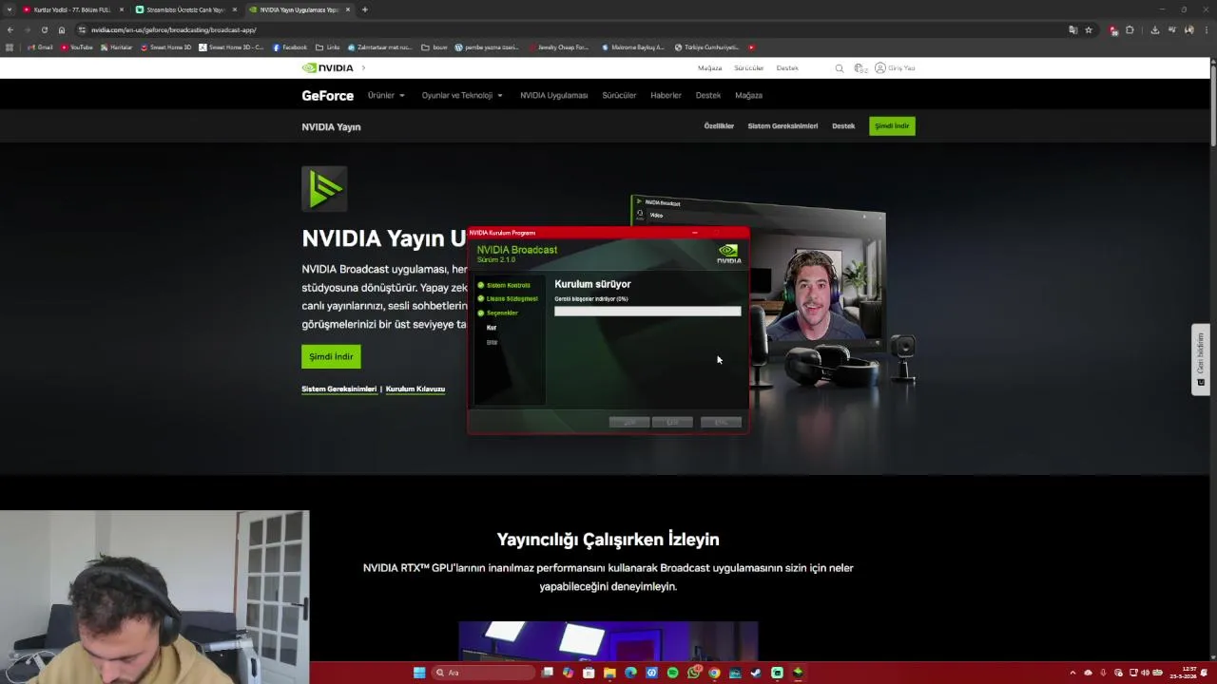Open volume control in system tray
The height and width of the screenshot is (684, 1217).
click(1145, 673)
